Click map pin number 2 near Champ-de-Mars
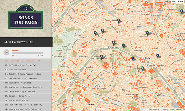 pyautogui.click(x=101, y=57)
